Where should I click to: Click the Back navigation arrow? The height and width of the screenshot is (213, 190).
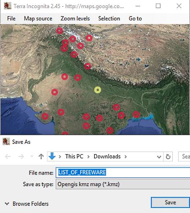click(x=8, y=156)
